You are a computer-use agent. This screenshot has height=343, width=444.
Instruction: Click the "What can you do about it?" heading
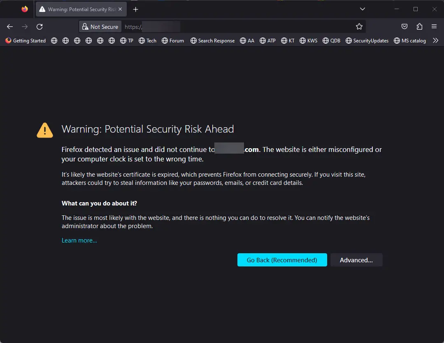100,203
